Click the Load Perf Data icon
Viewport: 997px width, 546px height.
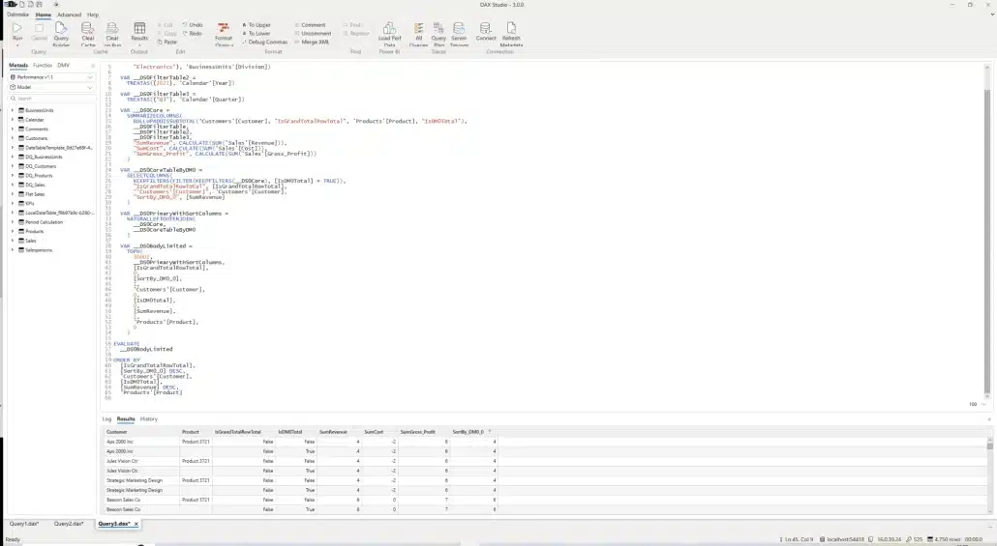tap(389, 32)
